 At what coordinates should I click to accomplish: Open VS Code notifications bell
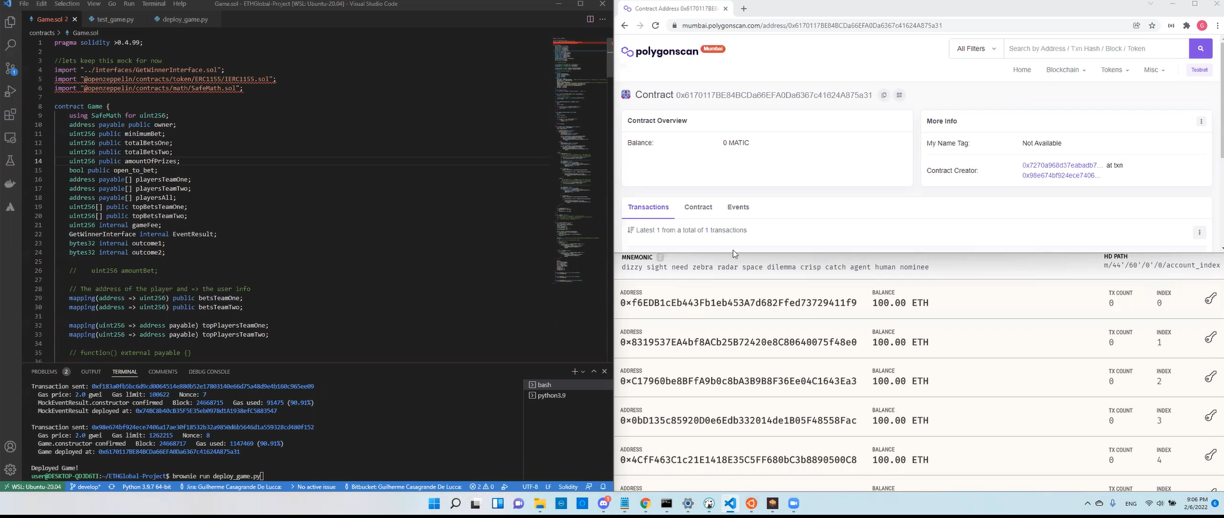pos(603,487)
